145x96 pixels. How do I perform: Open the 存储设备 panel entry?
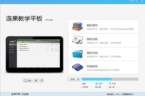click(x=104, y=67)
